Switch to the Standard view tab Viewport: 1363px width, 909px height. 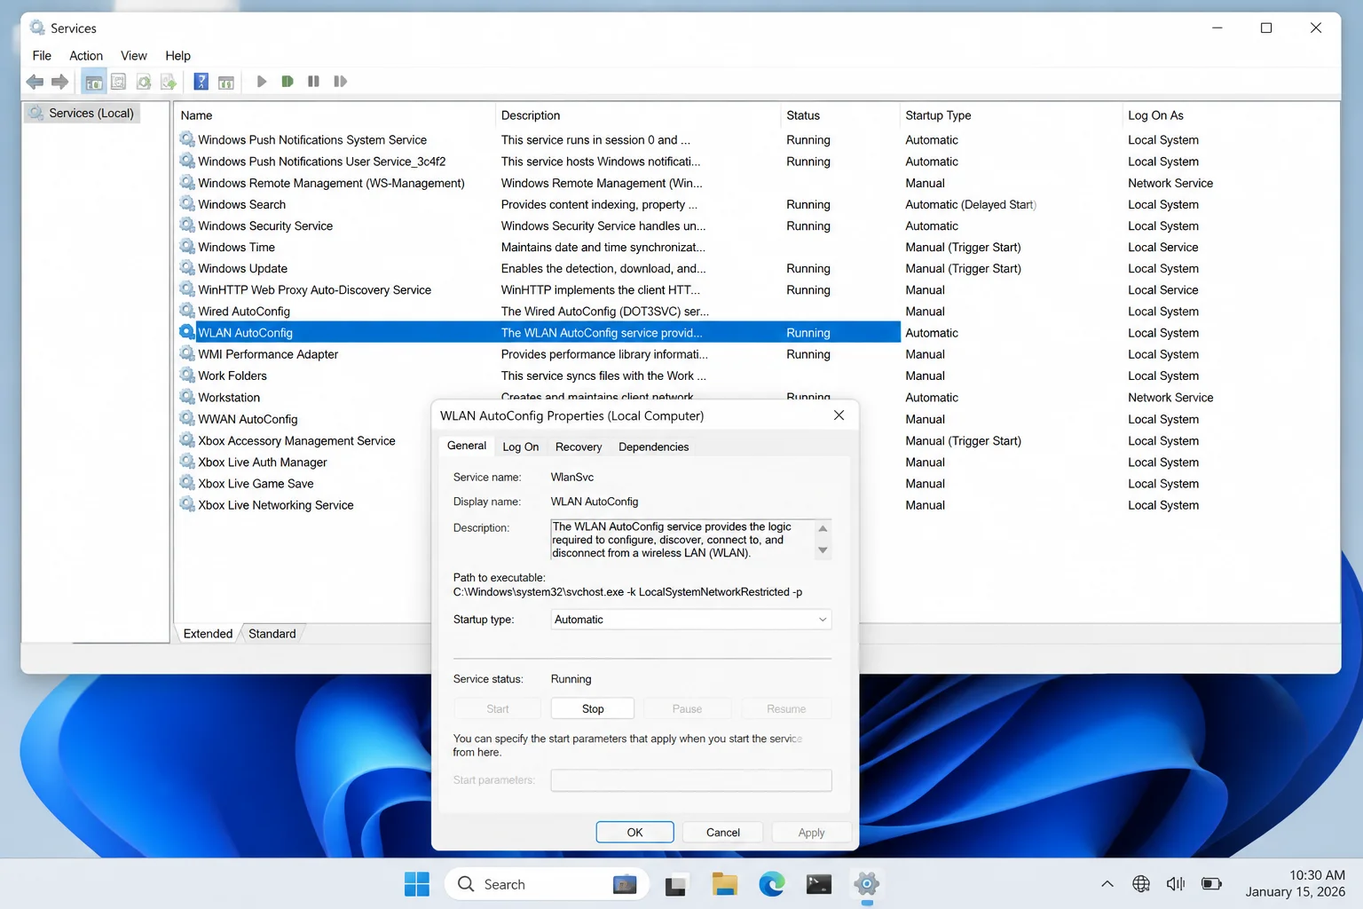(272, 634)
